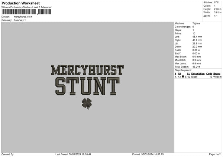Click the Created By label

8,154
